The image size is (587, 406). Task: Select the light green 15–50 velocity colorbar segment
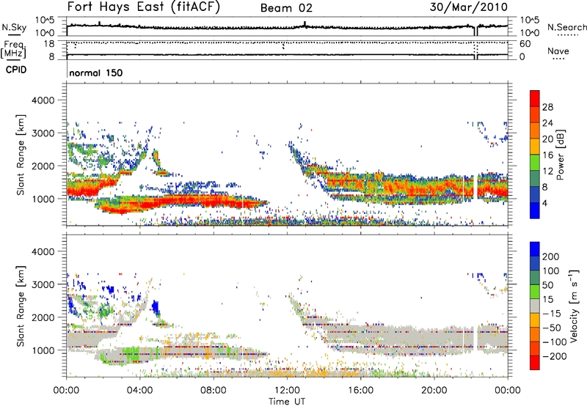[535, 292]
